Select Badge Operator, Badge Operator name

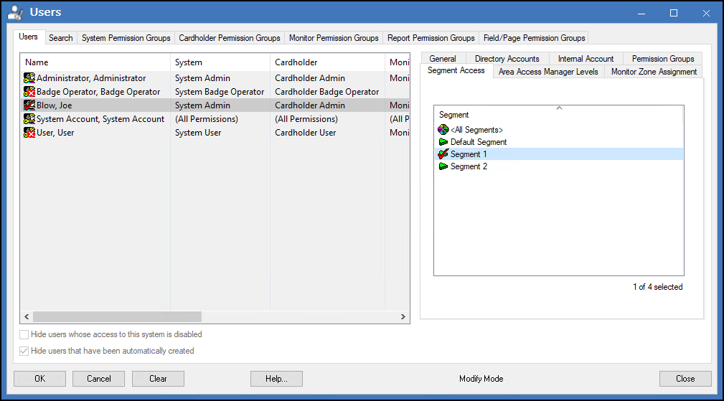click(x=98, y=92)
